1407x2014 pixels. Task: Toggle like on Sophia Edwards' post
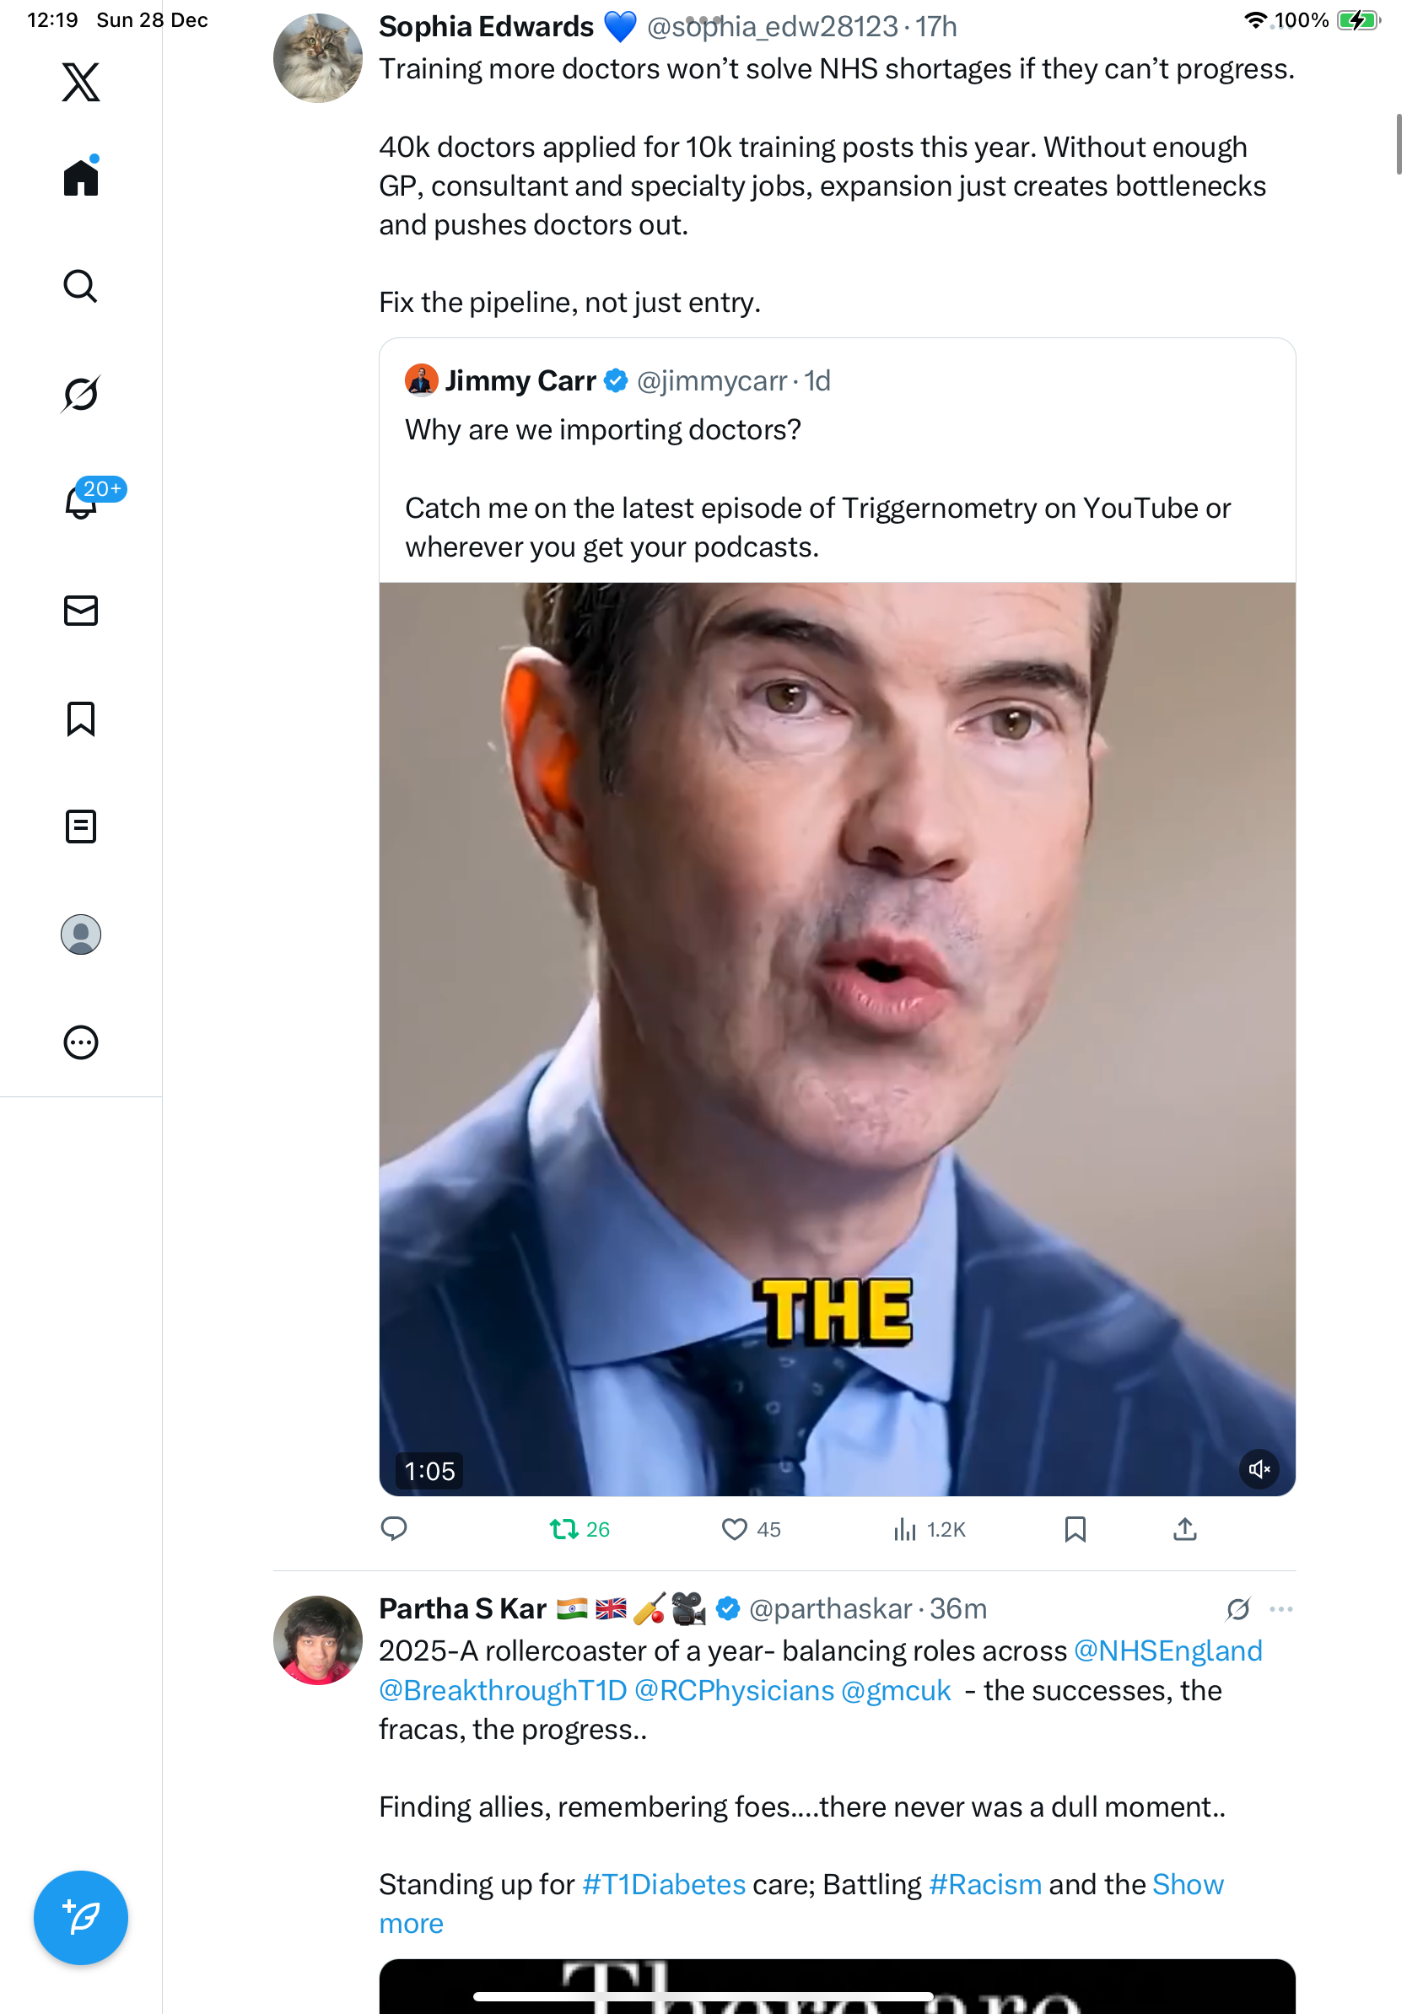pos(734,1530)
